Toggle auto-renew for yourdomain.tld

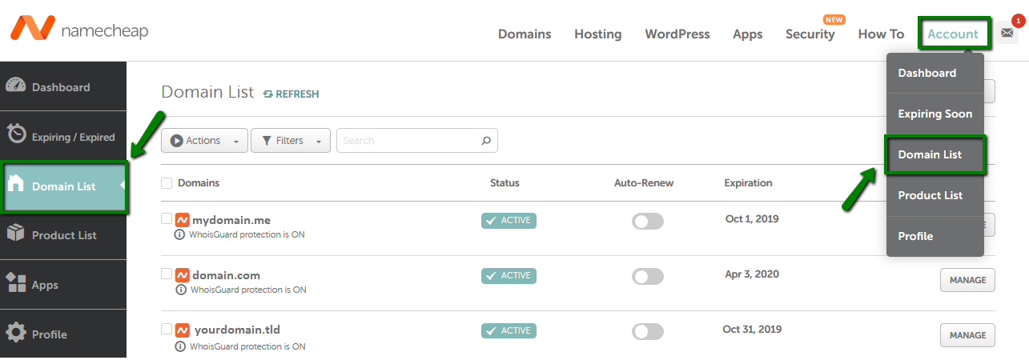click(648, 331)
